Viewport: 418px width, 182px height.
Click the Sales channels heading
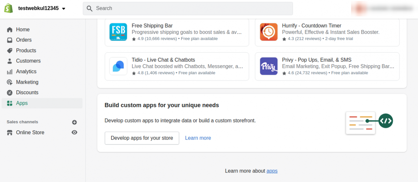coord(22,122)
